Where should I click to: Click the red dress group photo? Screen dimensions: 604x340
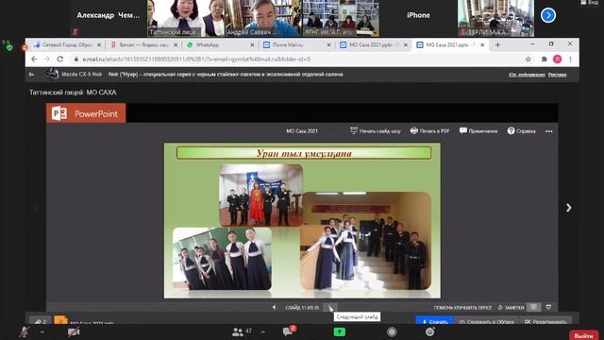260,195
